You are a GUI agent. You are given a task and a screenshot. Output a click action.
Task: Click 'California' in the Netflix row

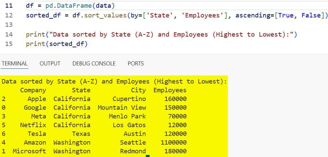coord(72,125)
